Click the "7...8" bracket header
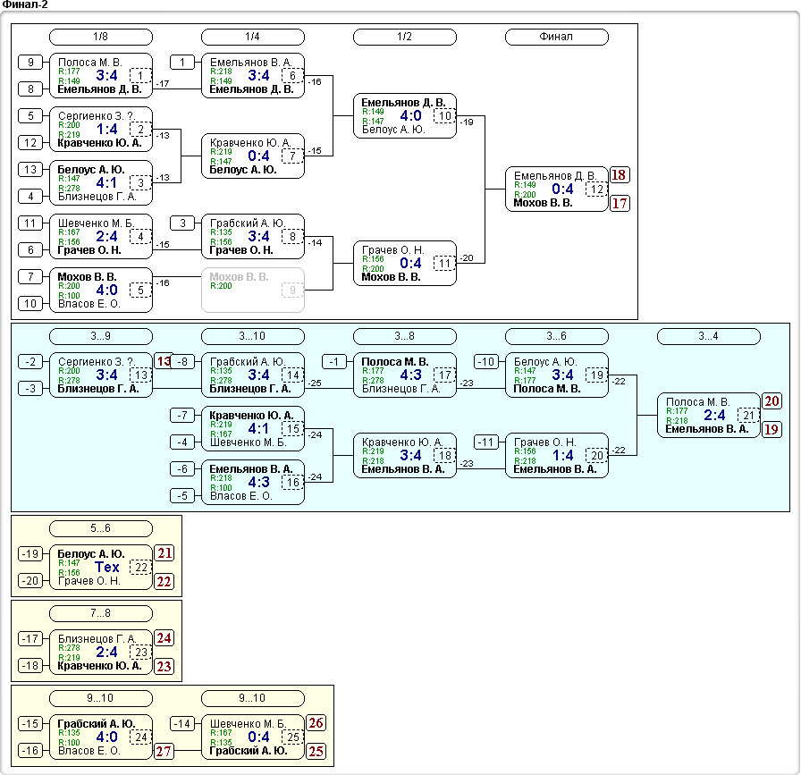The width and height of the screenshot is (801, 775). pyautogui.click(x=100, y=613)
